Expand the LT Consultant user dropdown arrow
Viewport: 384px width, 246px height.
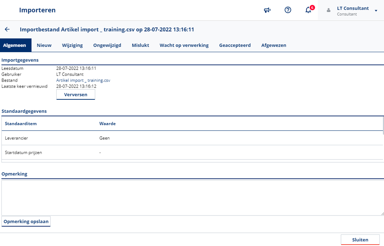[x=376, y=11]
